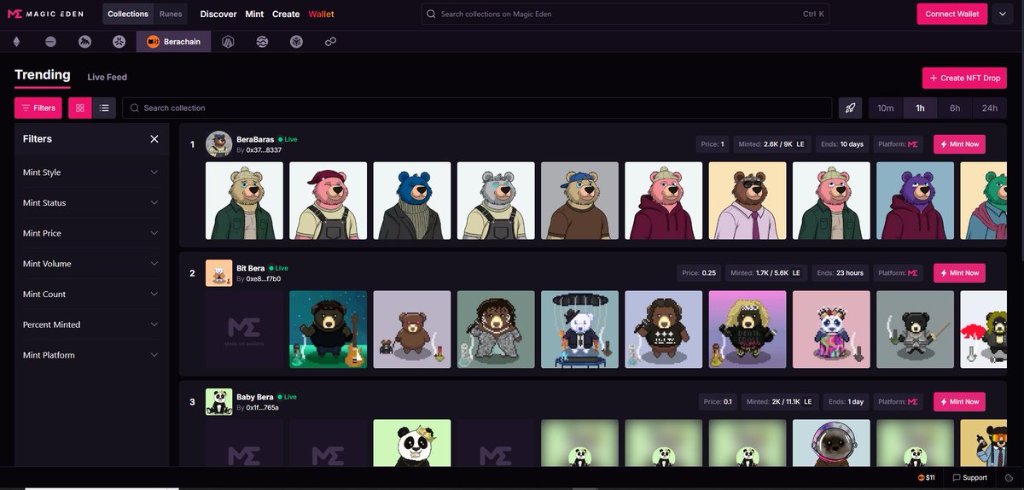Click Bit Bera 'Ends: 23 hours' label
The image size is (1024, 490).
point(841,273)
